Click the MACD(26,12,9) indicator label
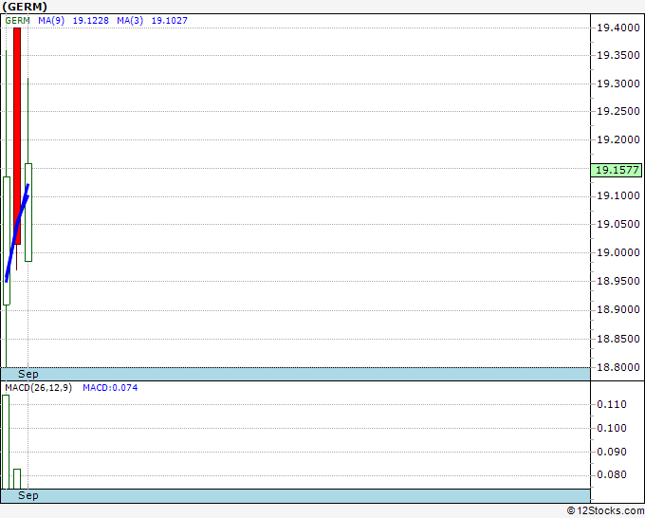The image size is (645, 518). 38,388
